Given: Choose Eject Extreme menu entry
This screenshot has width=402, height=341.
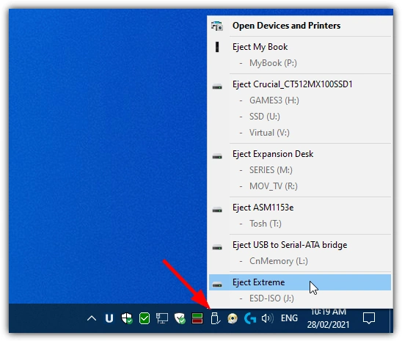Looking at the screenshot, I should [300, 282].
